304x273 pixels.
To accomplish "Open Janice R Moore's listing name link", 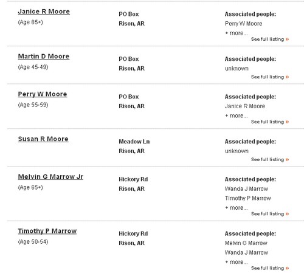I will 44,12.
